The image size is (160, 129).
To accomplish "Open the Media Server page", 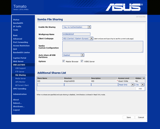I will click(x=21, y=79).
